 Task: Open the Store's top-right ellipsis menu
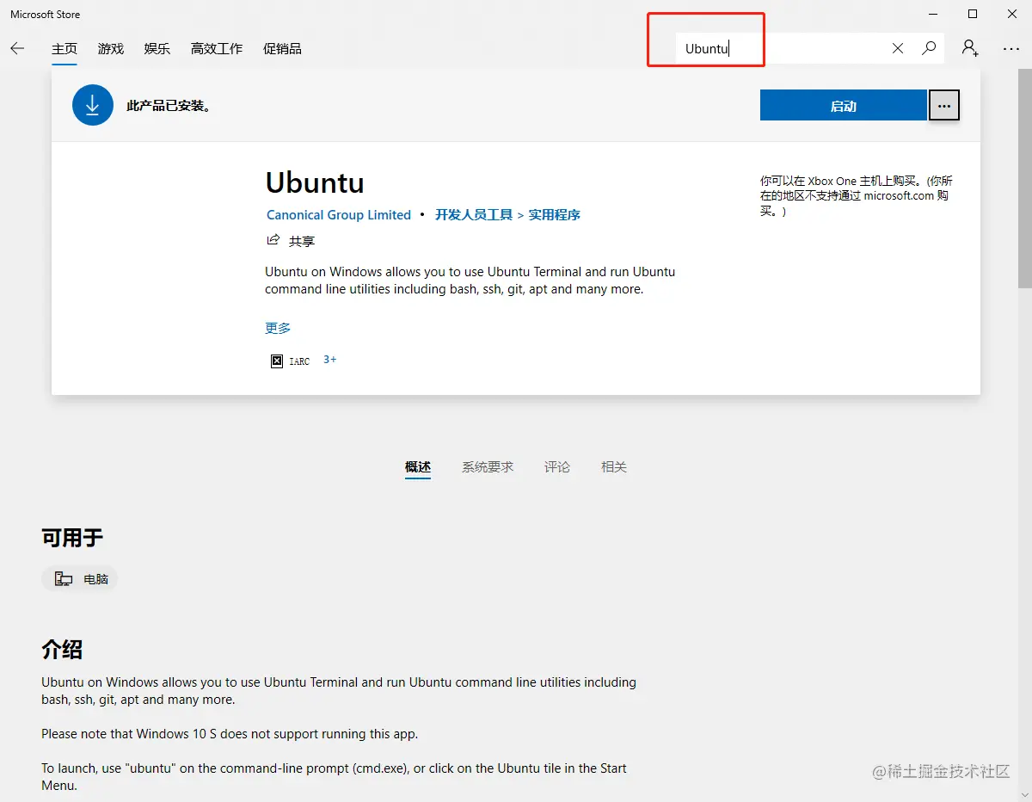coord(1011,49)
